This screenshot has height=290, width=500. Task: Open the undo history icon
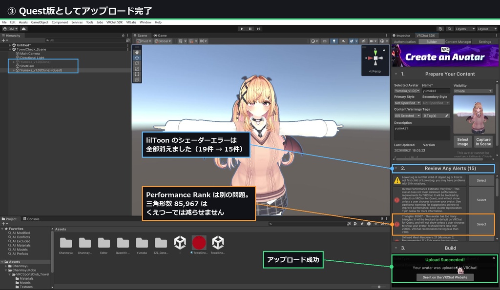coord(440,29)
